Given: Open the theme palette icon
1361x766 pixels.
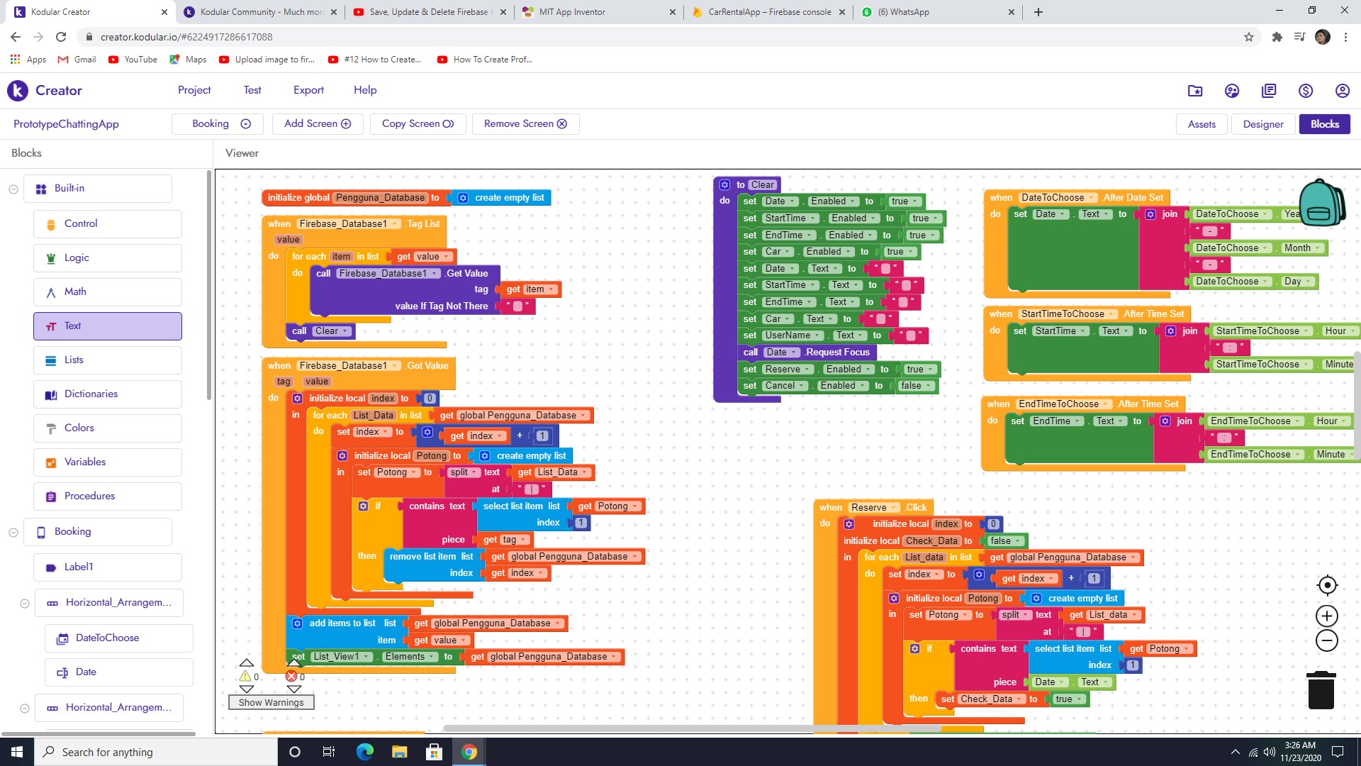Looking at the screenshot, I should tap(1232, 91).
